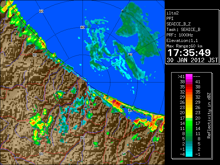Click the scan time "17:35:49"

click(189, 53)
